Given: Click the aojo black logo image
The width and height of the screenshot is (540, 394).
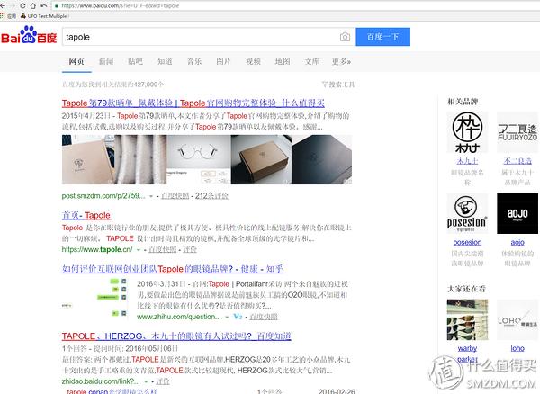Looking at the screenshot, I should (517, 214).
